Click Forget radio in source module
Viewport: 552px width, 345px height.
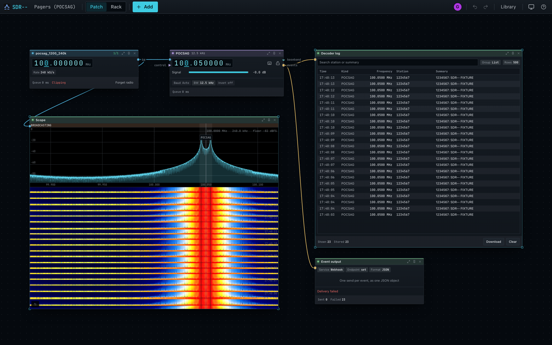(124, 83)
